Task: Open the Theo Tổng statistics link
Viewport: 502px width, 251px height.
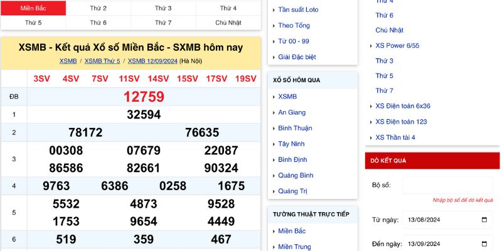Action: tap(294, 26)
